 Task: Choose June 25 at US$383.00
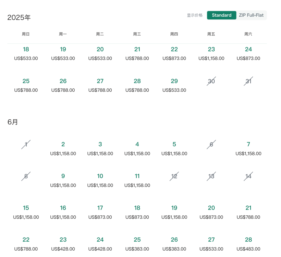[137, 244]
